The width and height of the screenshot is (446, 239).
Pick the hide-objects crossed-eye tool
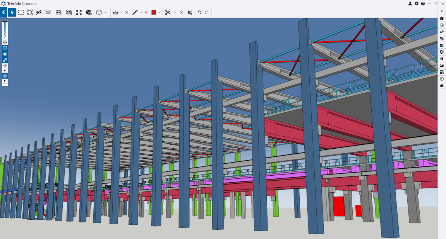(x=38, y=12)
